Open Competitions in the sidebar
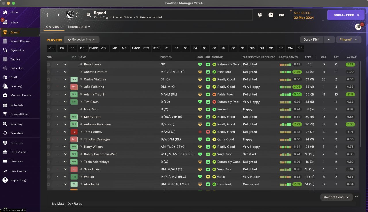The width and height of the screenshot is (368, 212). tap(20, 114)
